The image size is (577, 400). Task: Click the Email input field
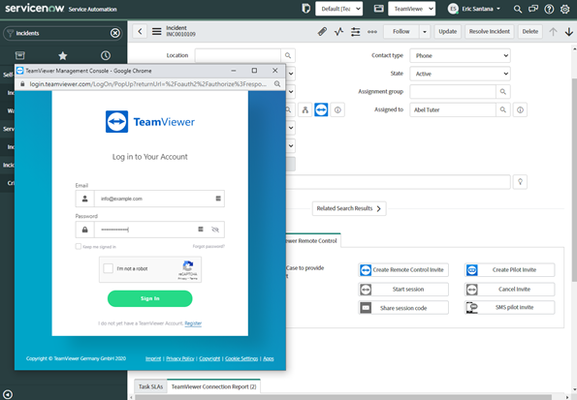click(x=149, y=199)
